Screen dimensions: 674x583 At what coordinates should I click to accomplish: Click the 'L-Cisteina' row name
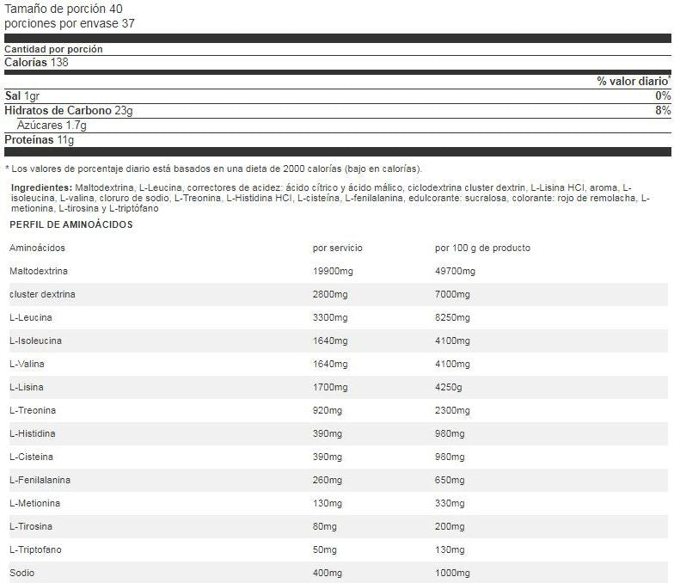tap(31, 457)
